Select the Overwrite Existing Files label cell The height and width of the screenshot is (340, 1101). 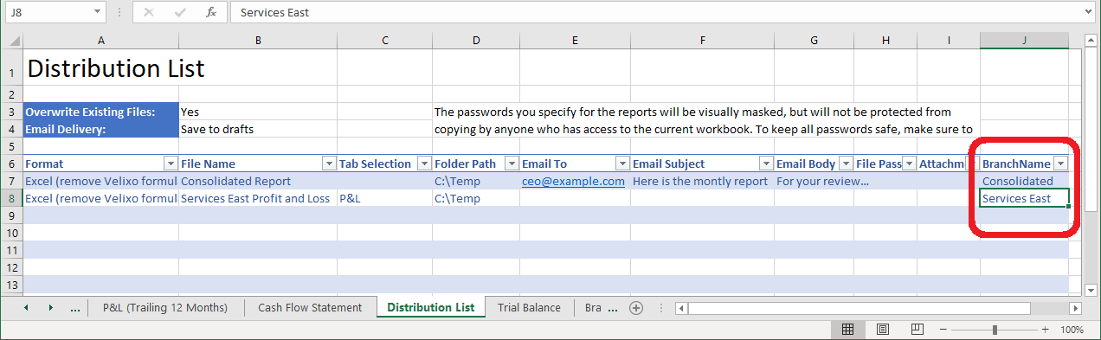click(101, 112)
